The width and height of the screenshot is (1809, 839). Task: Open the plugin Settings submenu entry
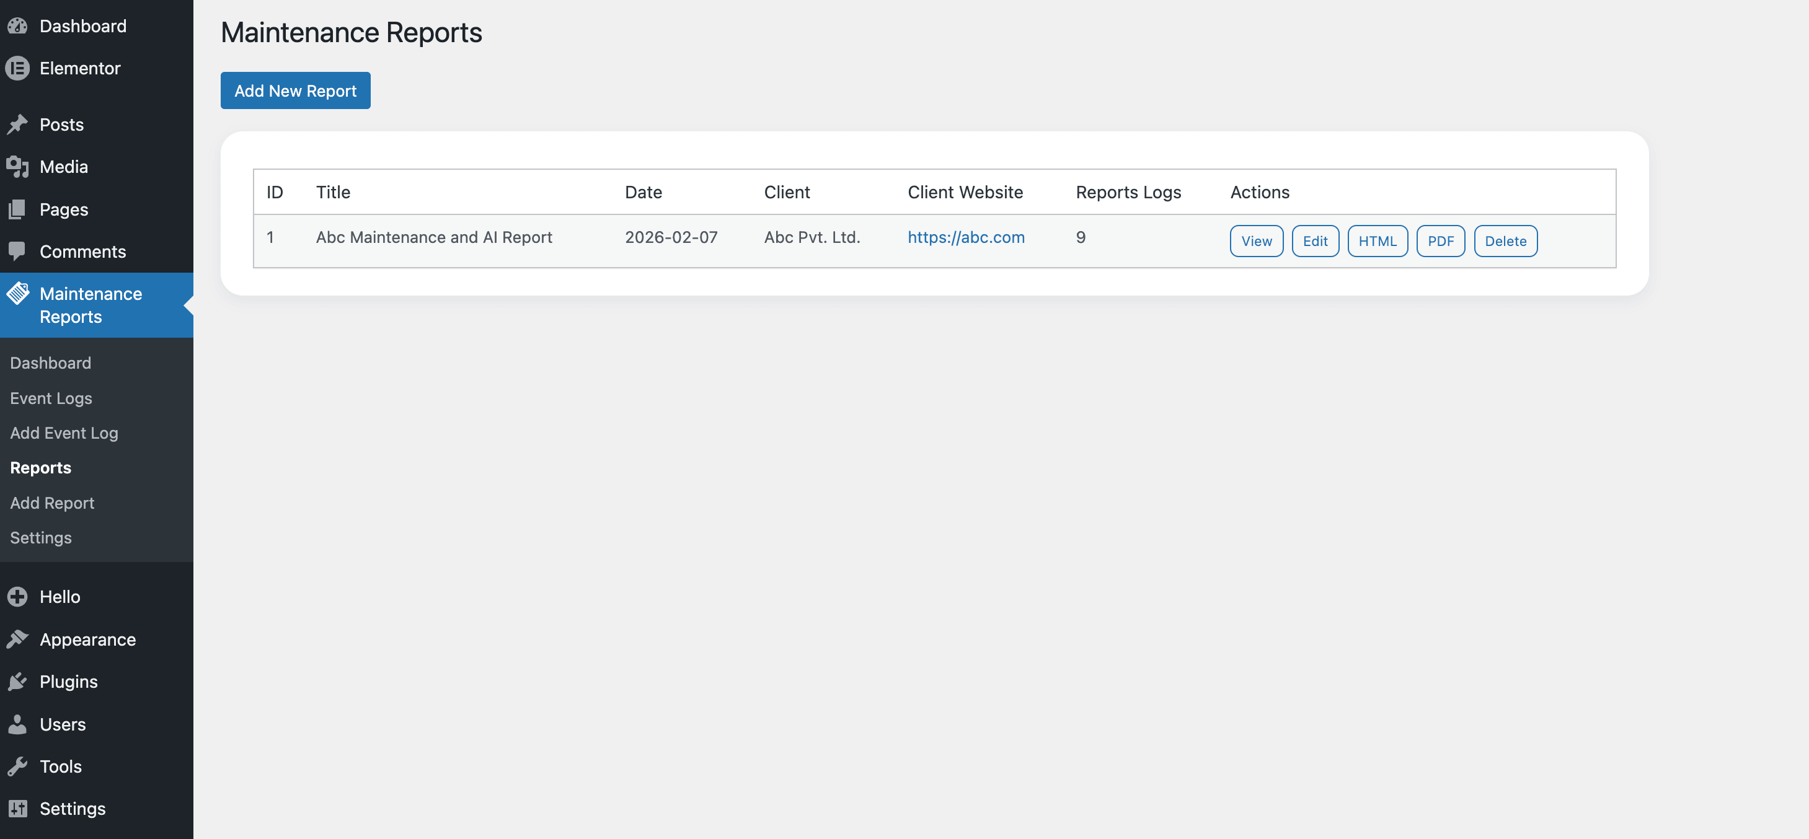(x=41, y=537)
